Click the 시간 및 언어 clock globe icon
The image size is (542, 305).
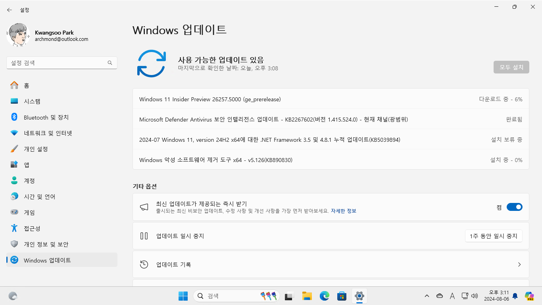pyautogui.click(x=14, y=197)
